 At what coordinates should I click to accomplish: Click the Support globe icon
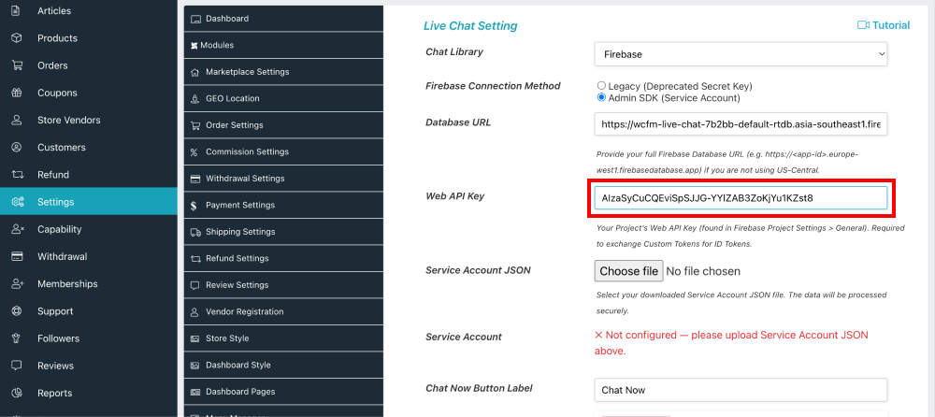(x=17, y=311)
